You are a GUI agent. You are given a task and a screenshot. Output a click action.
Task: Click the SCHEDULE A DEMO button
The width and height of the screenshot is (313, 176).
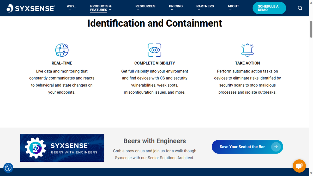click(269, 8)
